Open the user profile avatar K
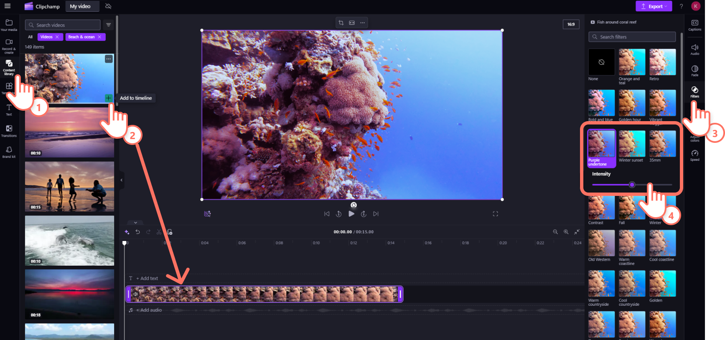725x340 pixels. pos(695,6)
